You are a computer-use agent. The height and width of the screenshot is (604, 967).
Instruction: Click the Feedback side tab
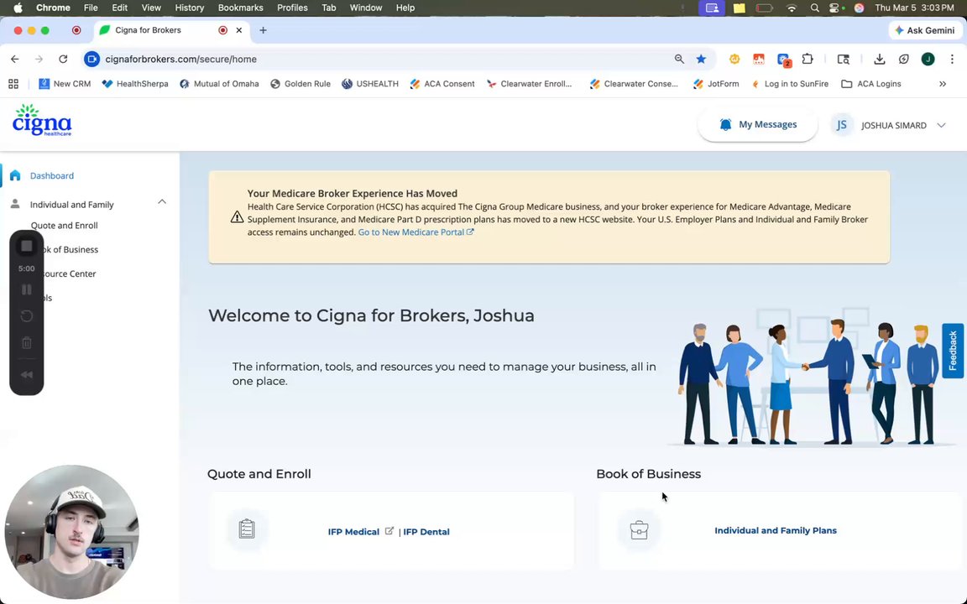[952, 351]
